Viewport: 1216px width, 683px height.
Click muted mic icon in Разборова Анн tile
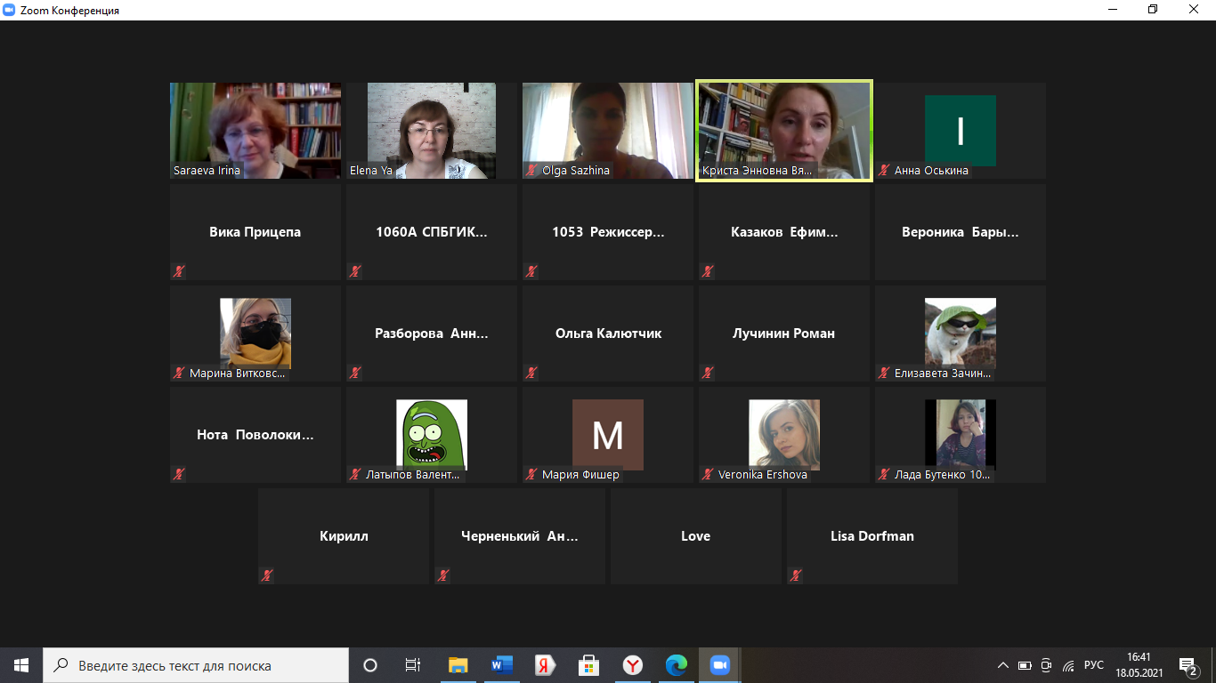pyautogui.click(x=355, y=374)
